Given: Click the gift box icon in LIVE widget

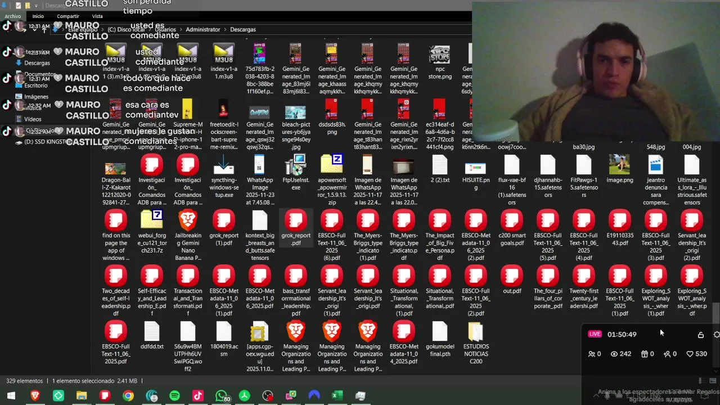Looking at the screenshot, I should (x=645, y=354).
